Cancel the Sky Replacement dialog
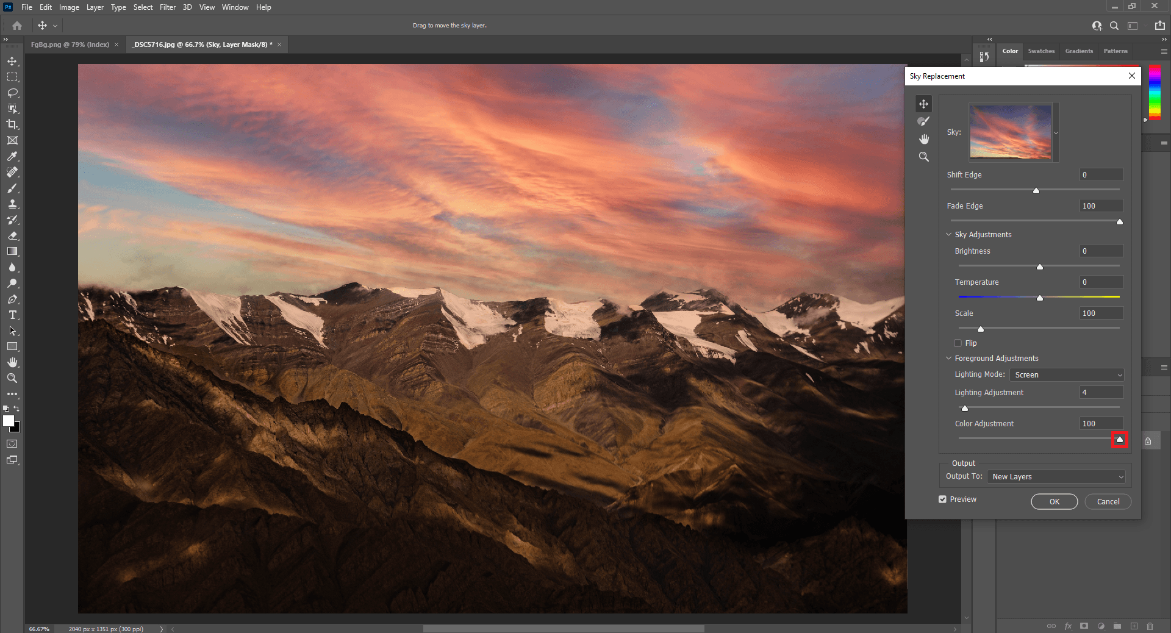This screenshot has height=633, width=1171. tap(1108, 501)
